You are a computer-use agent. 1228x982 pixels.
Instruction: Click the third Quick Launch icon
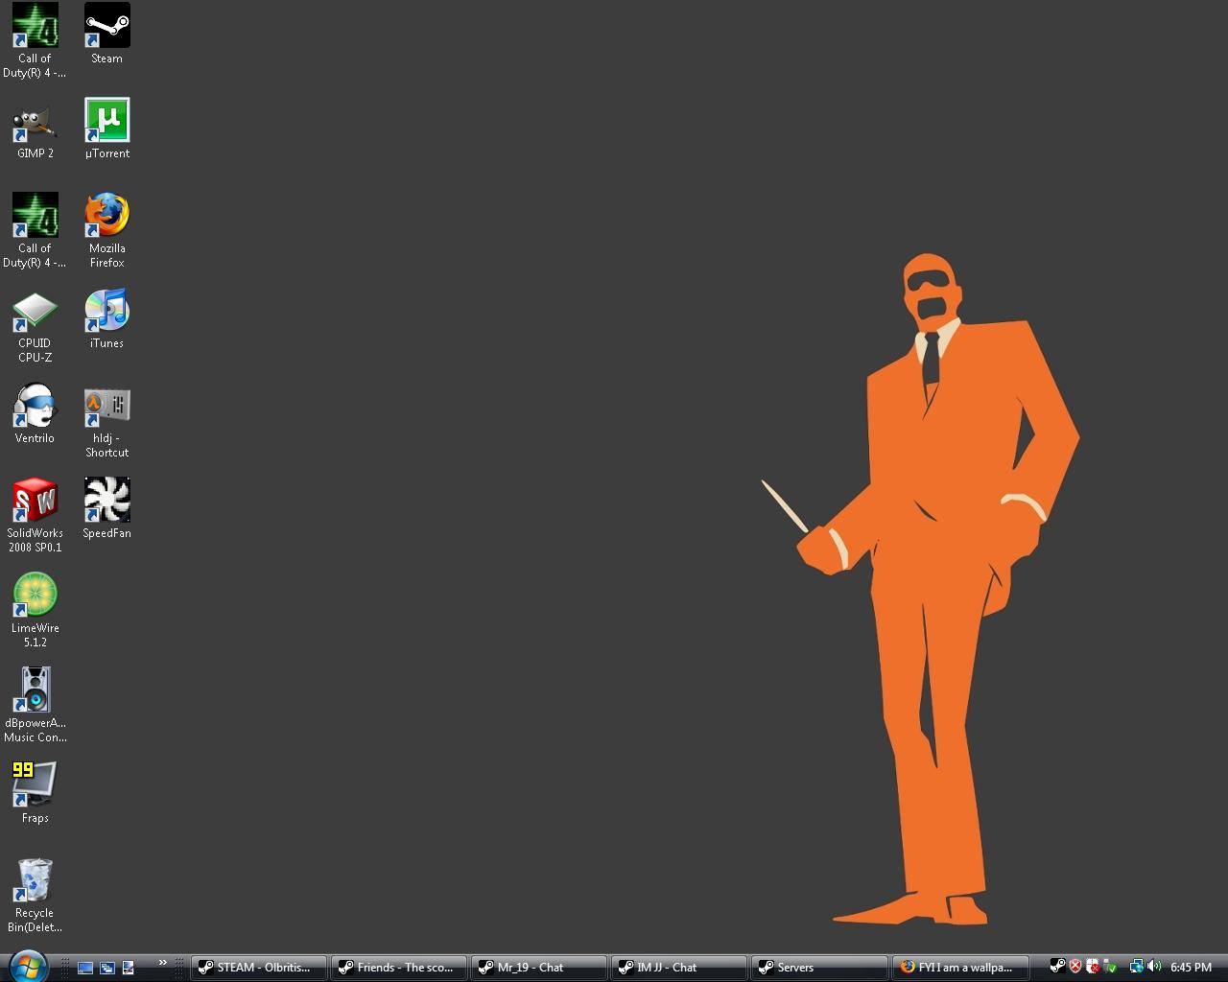coord(128,968)
